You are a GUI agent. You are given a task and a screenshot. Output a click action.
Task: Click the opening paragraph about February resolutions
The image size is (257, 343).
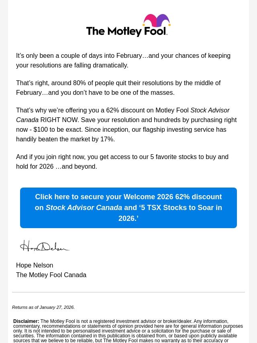point(123,60)
